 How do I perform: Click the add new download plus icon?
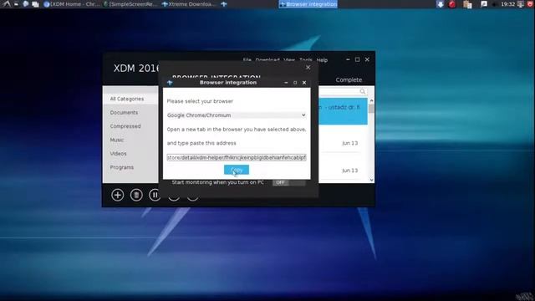117,195
